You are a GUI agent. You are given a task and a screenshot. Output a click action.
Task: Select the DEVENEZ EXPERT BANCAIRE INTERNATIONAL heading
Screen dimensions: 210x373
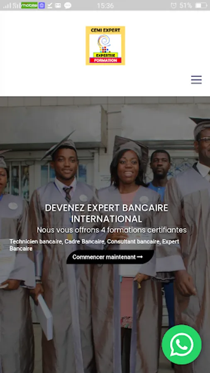point(106,213)
